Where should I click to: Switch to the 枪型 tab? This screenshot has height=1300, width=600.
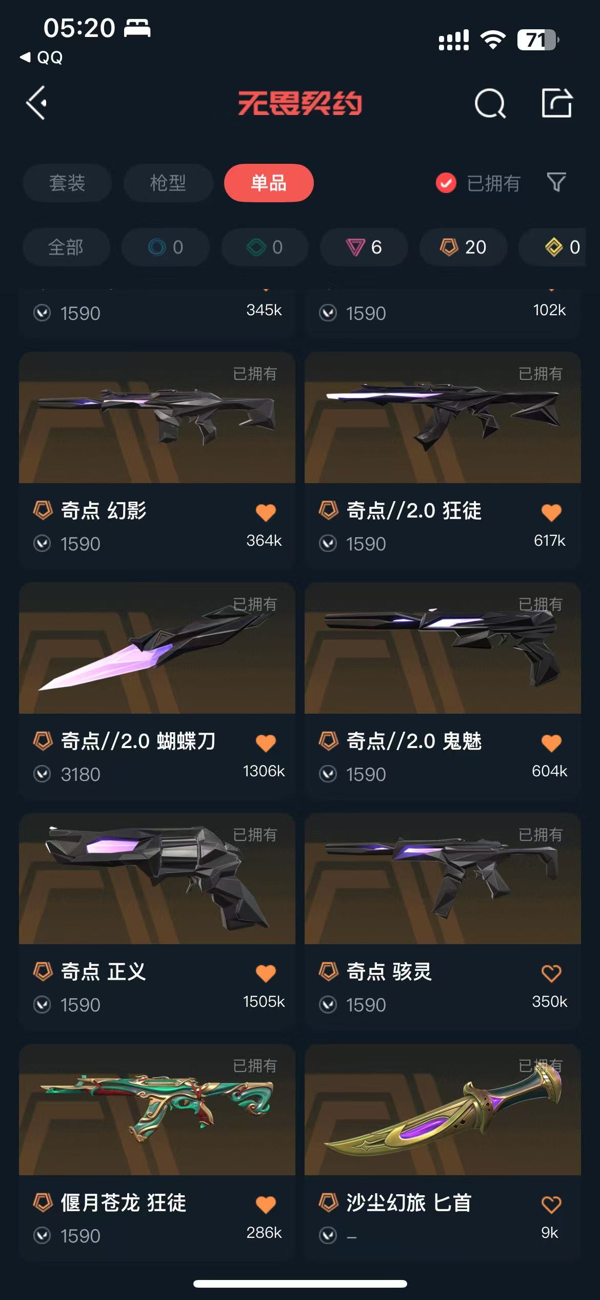[x=168, y=183]
